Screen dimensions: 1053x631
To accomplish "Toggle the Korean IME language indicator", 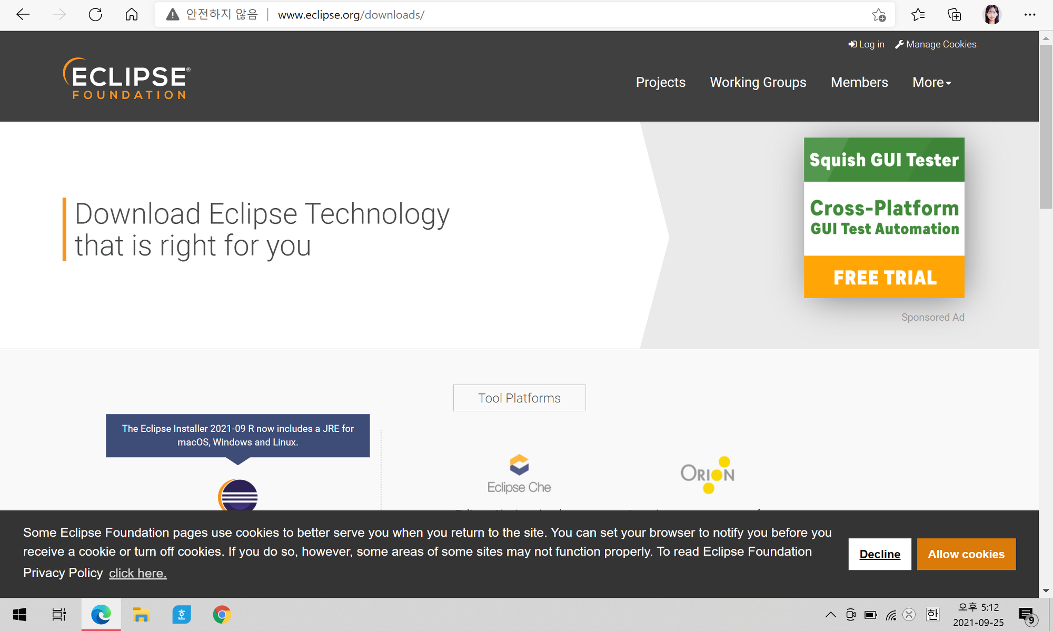I will click(x=932, y=614).
